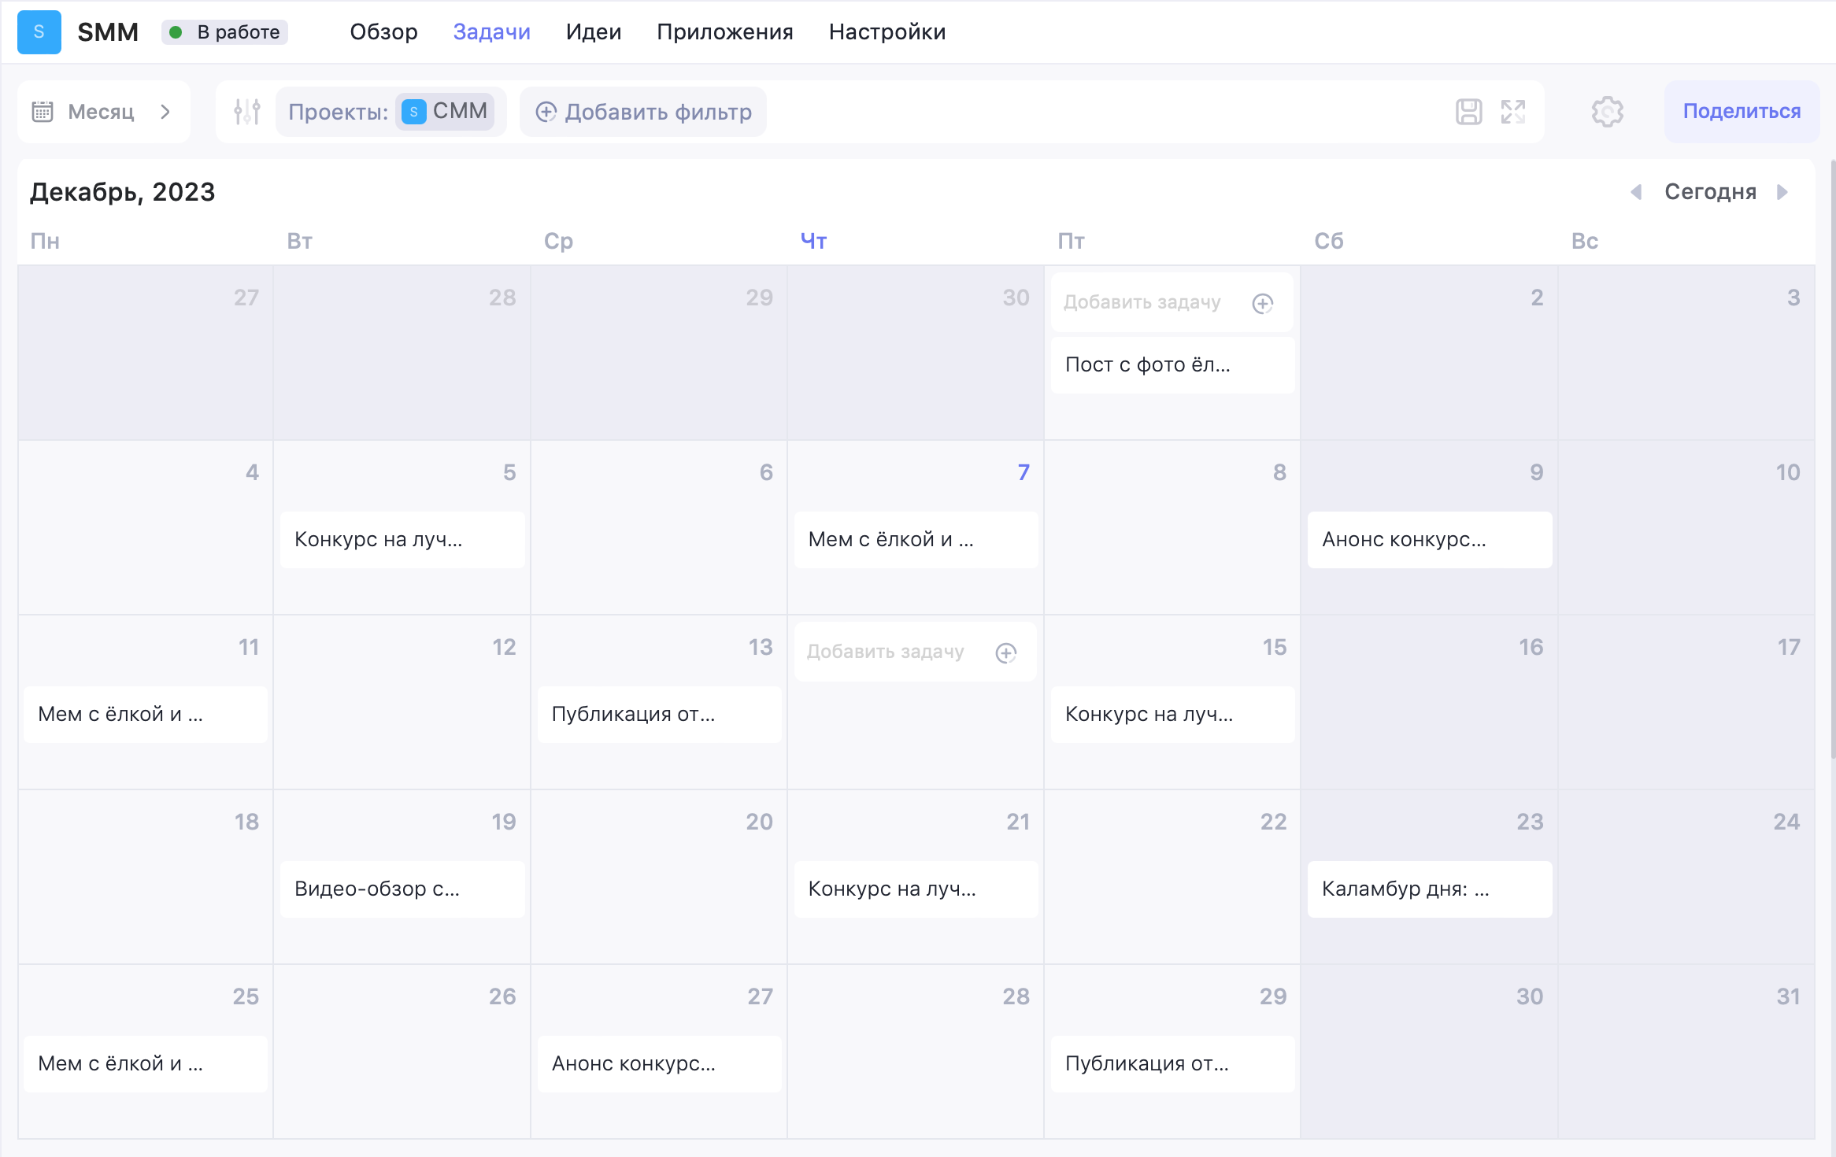Click Добавить фильтр button

(643, 112)
